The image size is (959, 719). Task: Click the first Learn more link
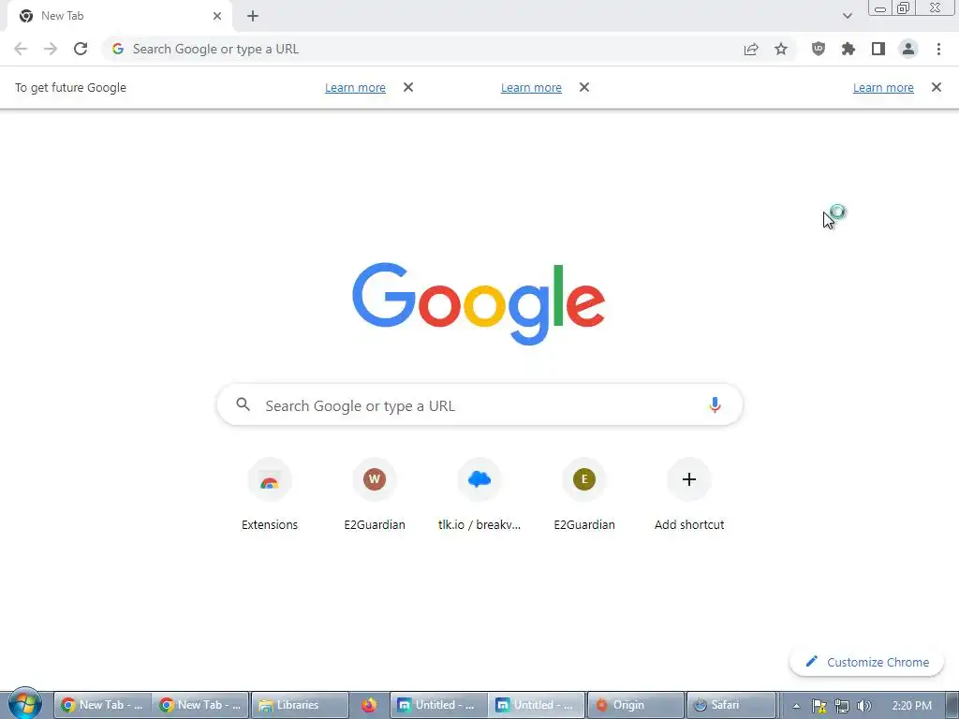point(355,87)
